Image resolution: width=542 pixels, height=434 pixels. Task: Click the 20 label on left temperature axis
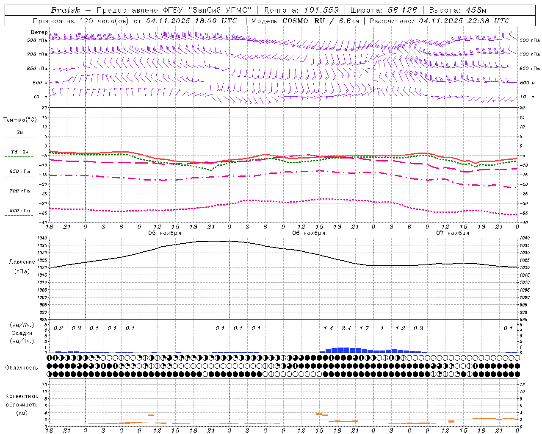(45, 108)
